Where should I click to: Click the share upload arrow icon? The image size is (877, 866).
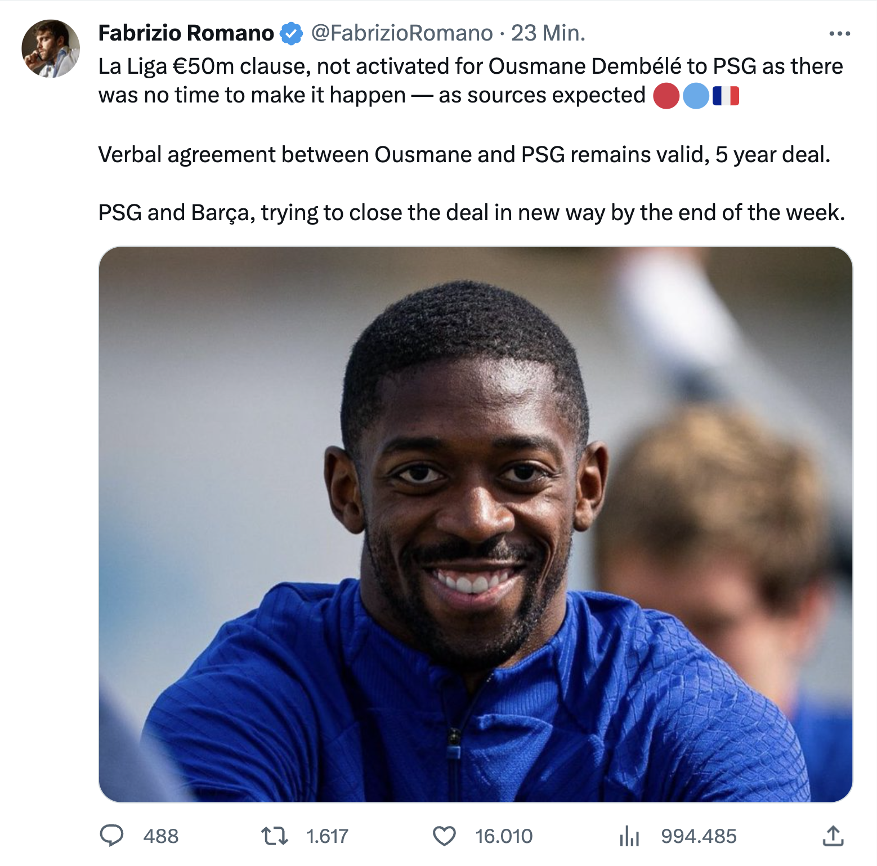(x=833, y=836)
